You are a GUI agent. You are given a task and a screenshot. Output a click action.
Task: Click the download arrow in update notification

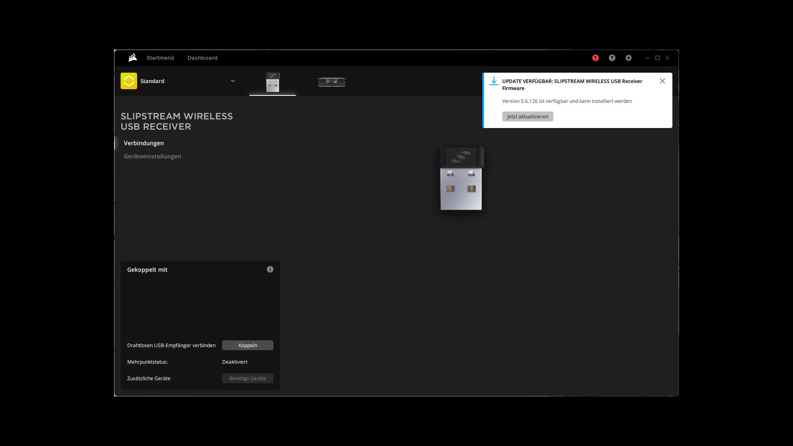494,81
